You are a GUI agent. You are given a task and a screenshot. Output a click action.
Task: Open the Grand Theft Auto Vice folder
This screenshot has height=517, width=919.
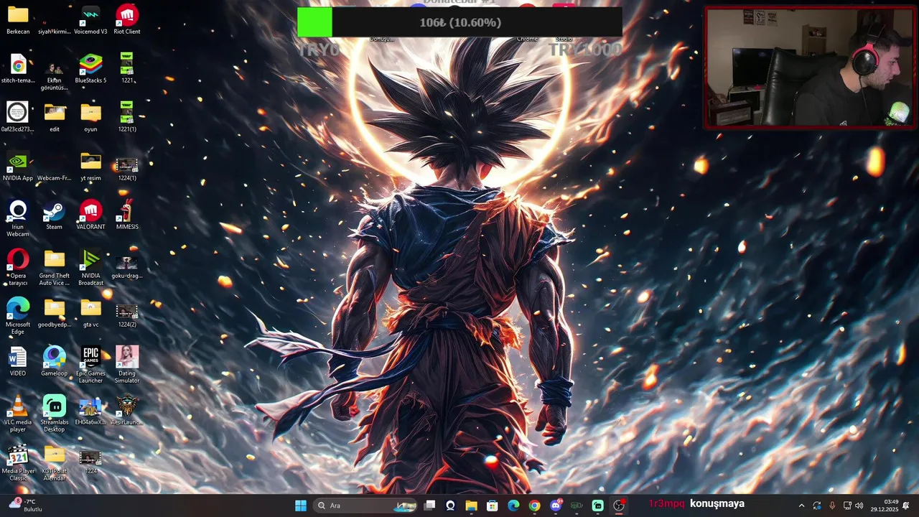tap(55, 267)
